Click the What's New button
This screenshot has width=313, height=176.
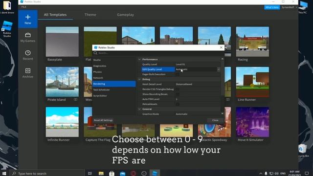coord(272,7)
